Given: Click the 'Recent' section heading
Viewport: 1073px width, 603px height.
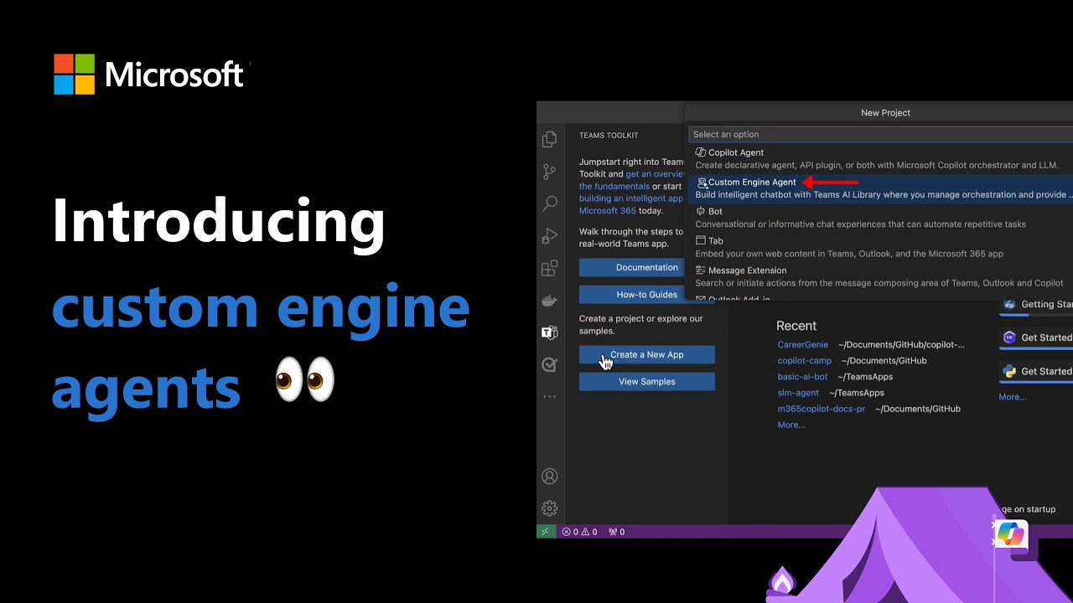Looking at the screenshot, I should 796,326.
